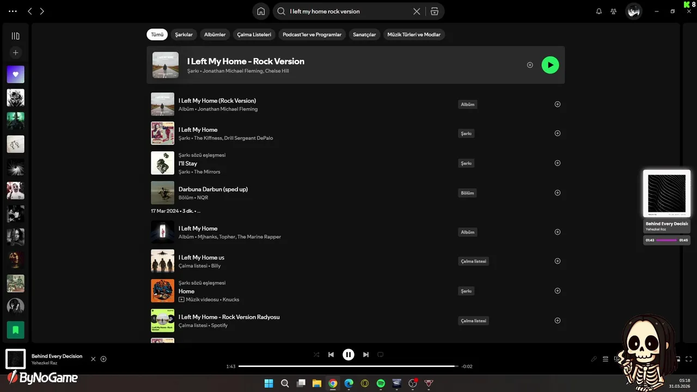Open Yehezkel Raz artist link in player bar

pos(44,363)
